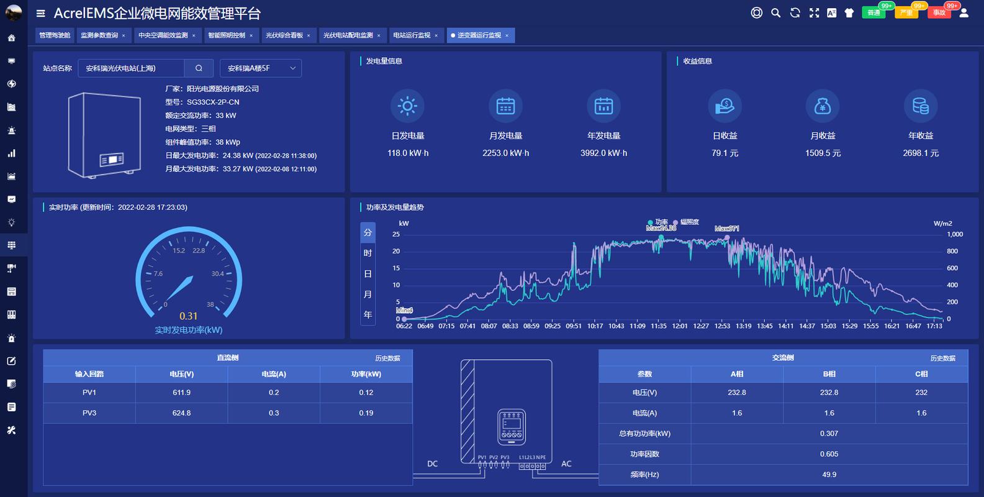Open the light bulb sidebar icon
Screen dimensions: 984x497
click(x=11, y=222)
